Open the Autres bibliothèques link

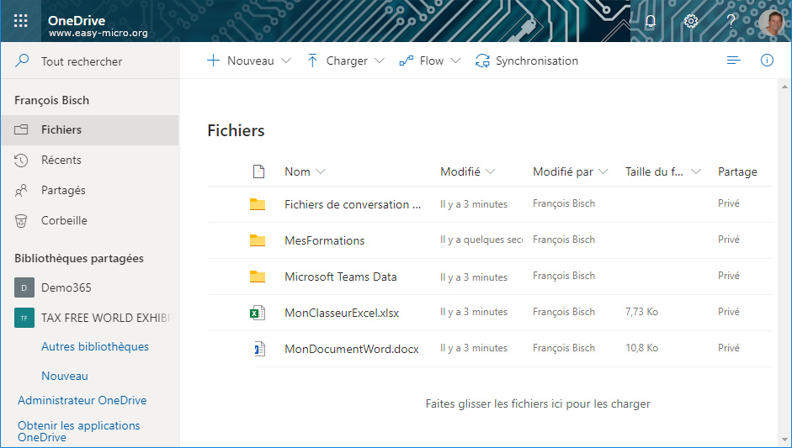tap(95, 346)
